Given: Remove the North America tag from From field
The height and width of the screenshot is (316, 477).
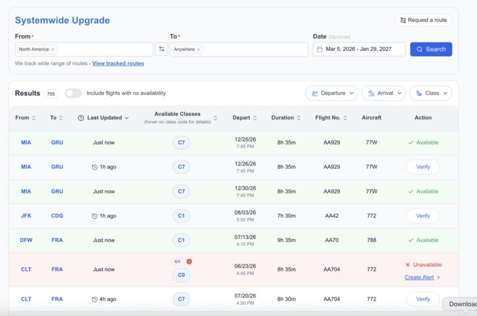Looking at the screenshot, I should (x=53, y=50).
